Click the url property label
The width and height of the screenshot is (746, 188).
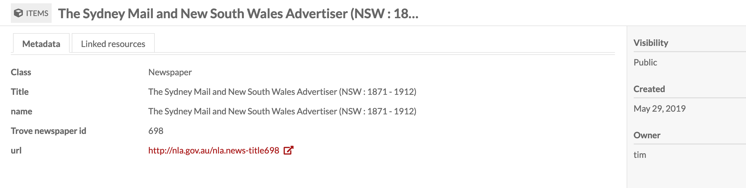(x=16, y=150)
